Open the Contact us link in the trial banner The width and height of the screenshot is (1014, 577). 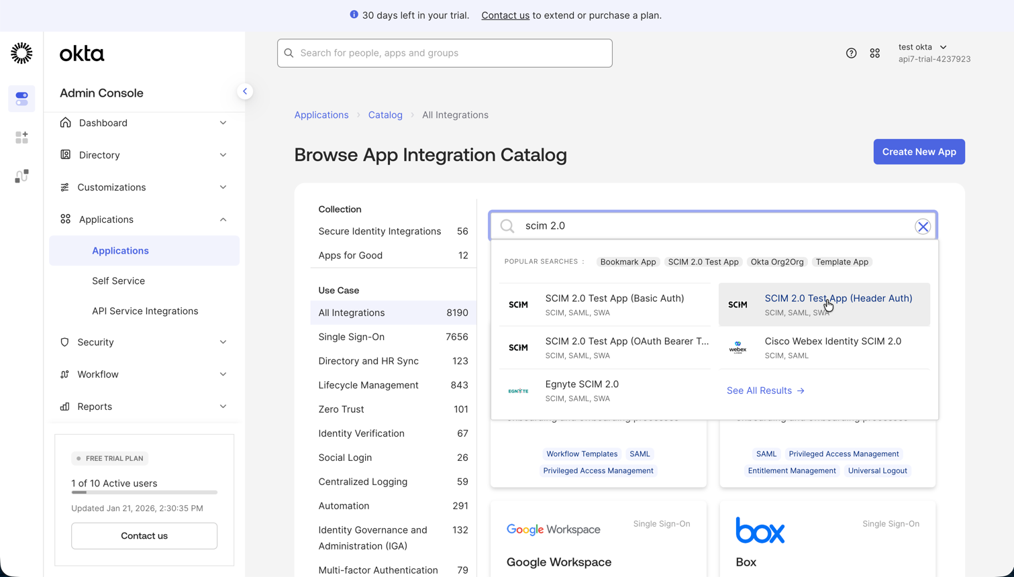(505, 15)
